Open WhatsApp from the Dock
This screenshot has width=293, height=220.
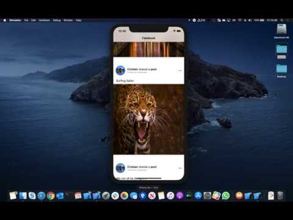click(226, 196)
